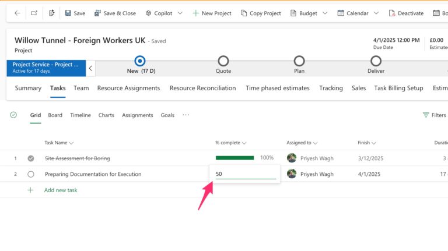The image size is (448, 251).
Task: Click the % complete input field with 50
Action: (x=245, y=174)
